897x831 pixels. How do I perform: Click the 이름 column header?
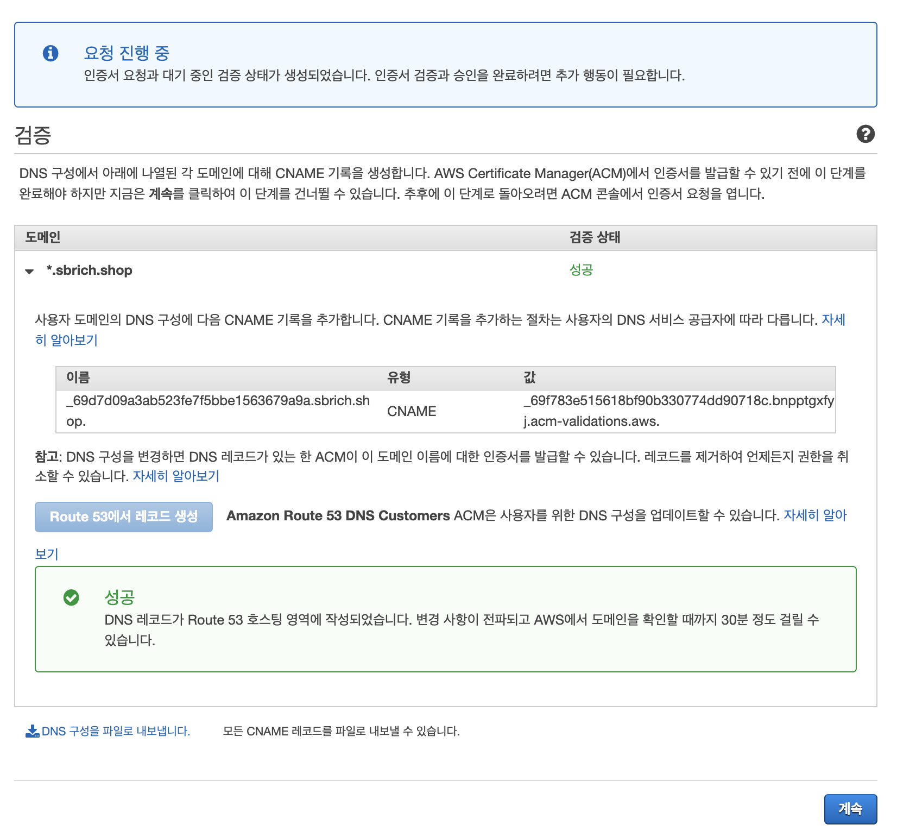point(78,377)
